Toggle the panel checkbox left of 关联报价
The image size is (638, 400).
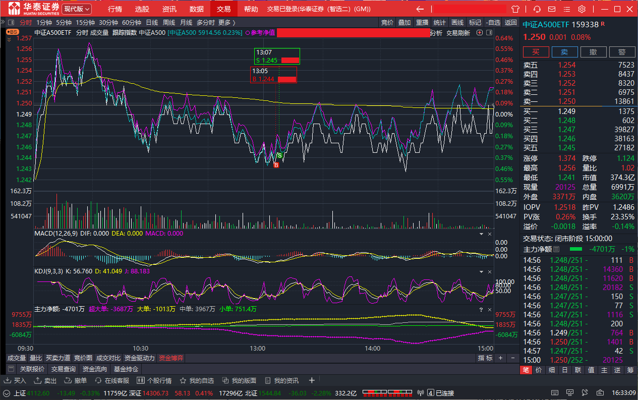click(x=12, y=369)
